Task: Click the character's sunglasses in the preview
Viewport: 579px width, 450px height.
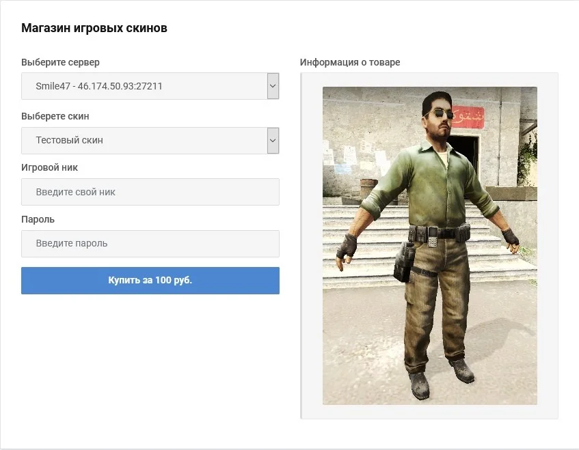Action: point(441,114)
